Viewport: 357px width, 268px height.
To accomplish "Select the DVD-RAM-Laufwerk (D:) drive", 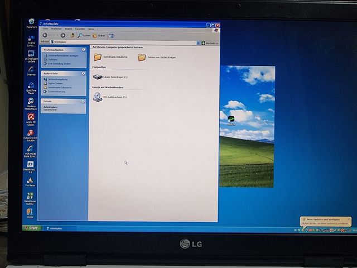I will point(110,97).
